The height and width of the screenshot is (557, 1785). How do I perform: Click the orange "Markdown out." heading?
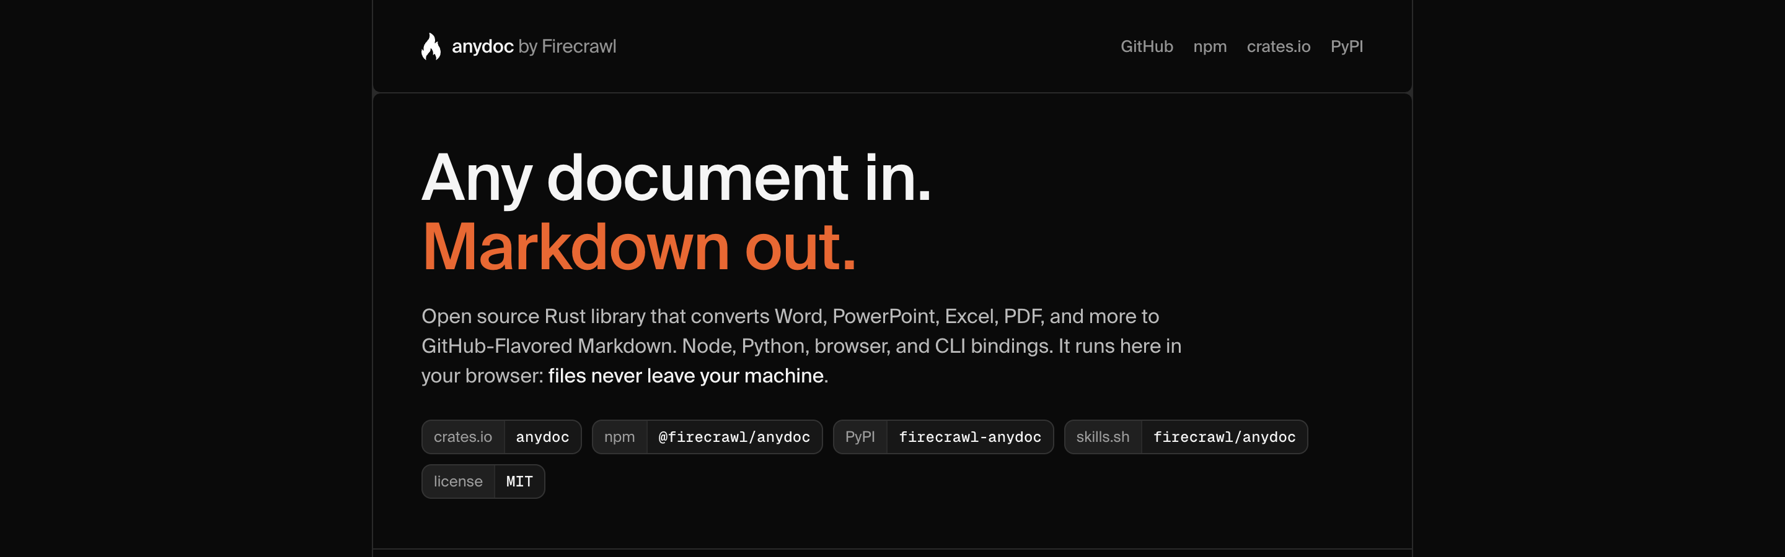click(639, 246)
